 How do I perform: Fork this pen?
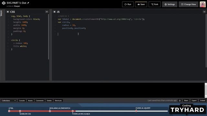tap(155, 4)
